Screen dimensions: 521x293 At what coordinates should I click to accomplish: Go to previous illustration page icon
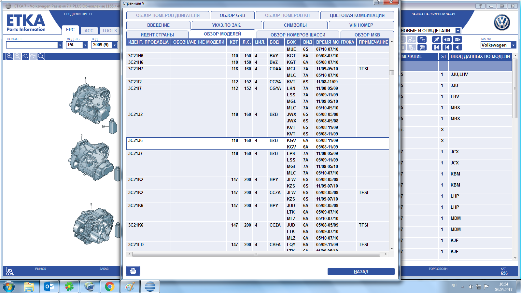click(x=447, y=39)
